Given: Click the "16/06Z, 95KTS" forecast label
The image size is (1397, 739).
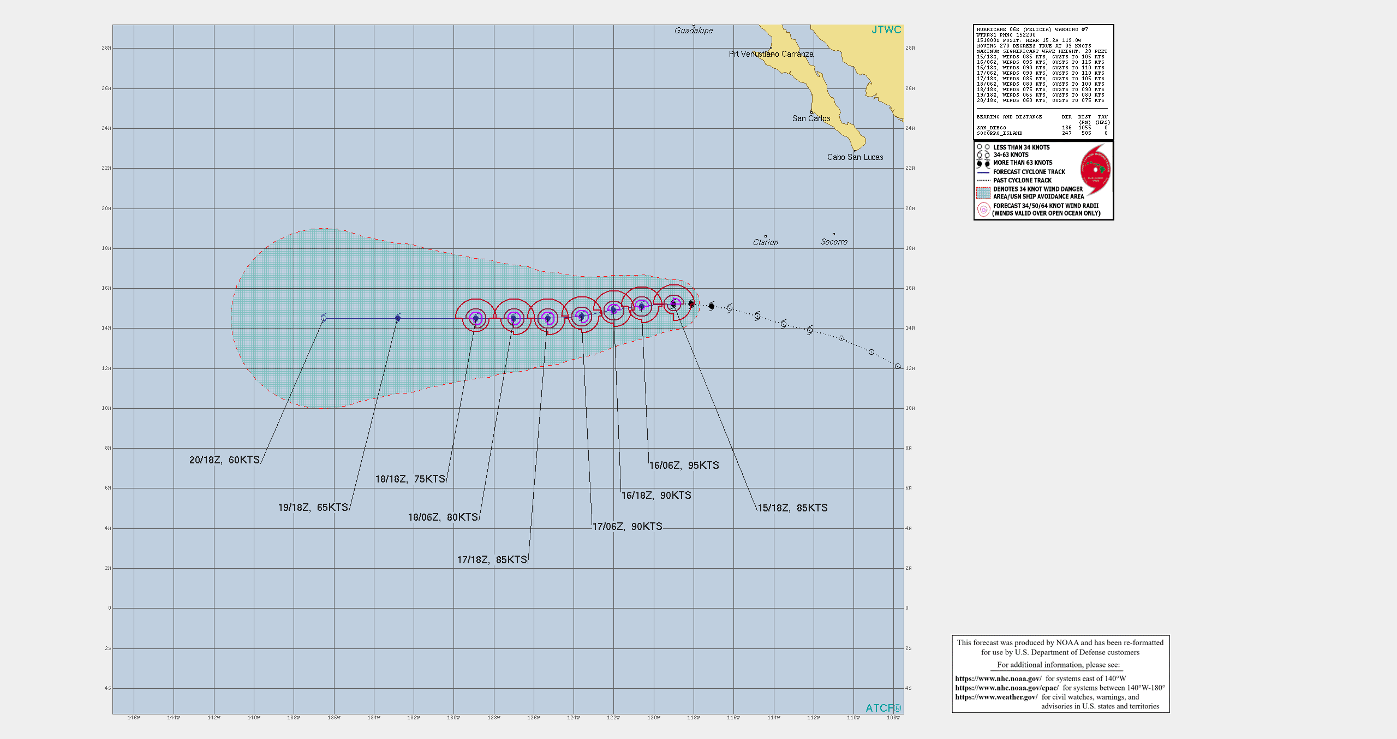Looking at the screenshot, I should (684, 466).
